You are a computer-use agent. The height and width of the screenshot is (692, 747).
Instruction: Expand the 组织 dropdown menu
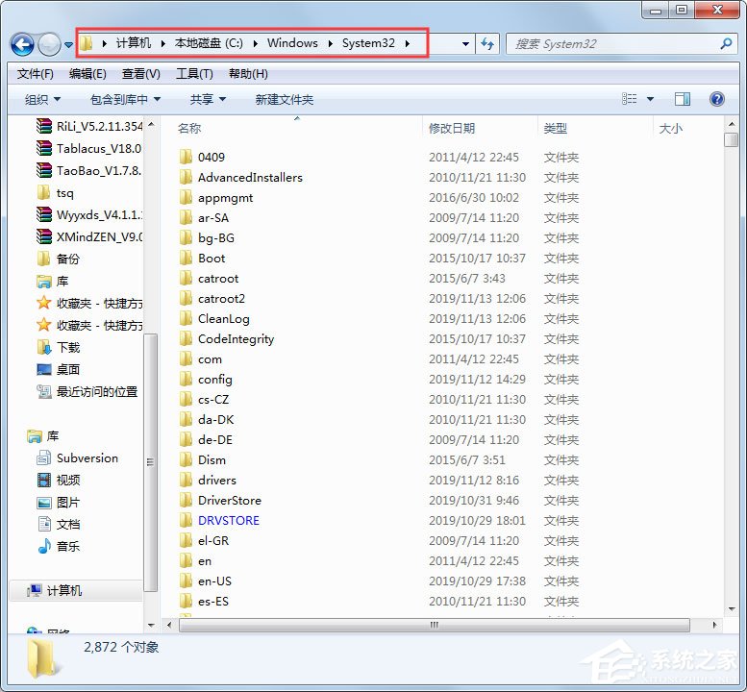42,99
